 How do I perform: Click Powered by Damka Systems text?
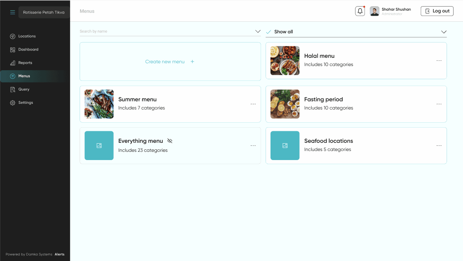[29, 254]
